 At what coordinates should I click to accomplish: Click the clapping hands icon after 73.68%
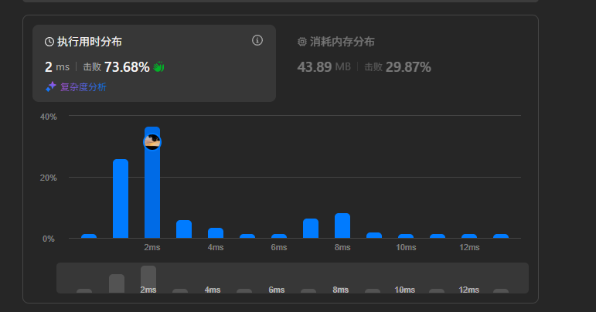point(158,67)
